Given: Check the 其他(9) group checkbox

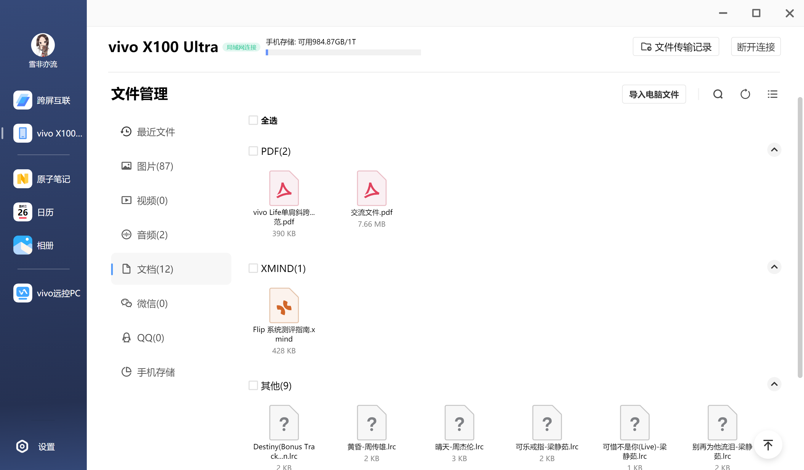Looking at the screenshot, I should (253, 385).
